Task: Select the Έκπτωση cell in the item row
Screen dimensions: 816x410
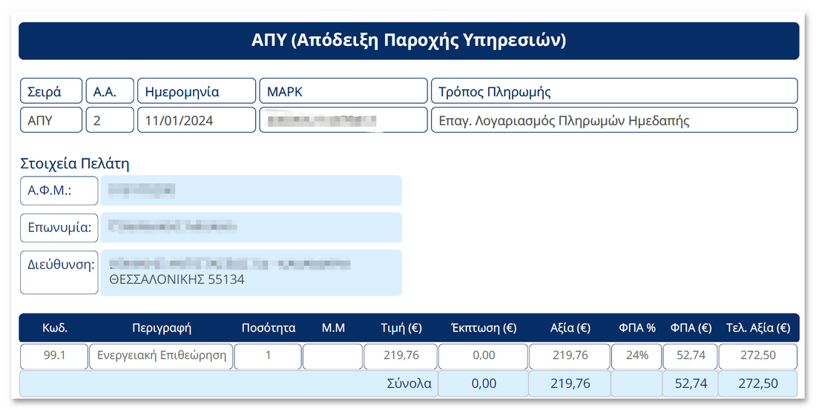Action: pos(483,356)
